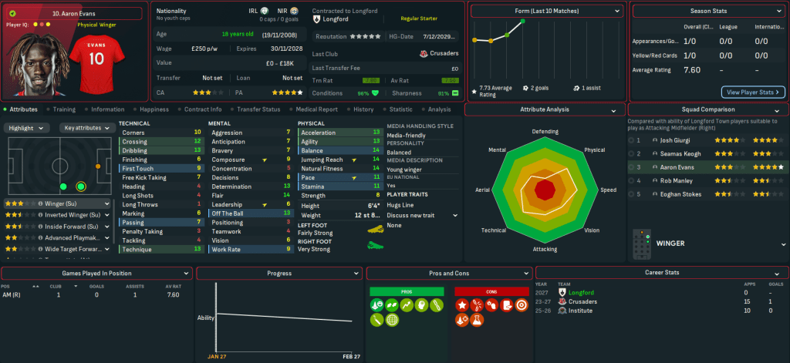790x363 pixels.
Task: Click the left foot boot icon
Action: (x=376, y=229)
